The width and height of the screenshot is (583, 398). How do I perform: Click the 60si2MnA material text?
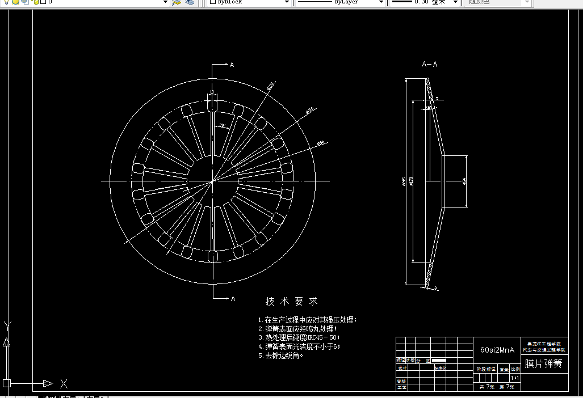coord(497,350)
